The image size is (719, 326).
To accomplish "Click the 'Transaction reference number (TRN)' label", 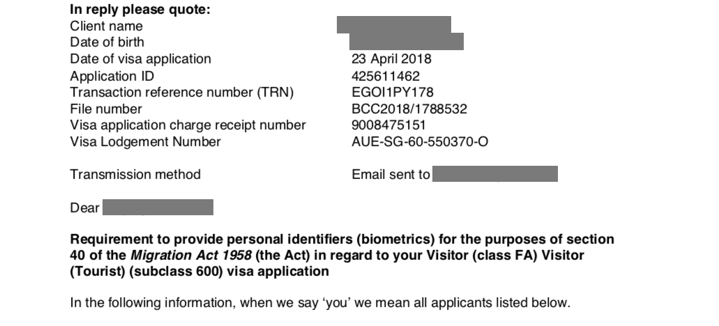I will click(181, 93).
